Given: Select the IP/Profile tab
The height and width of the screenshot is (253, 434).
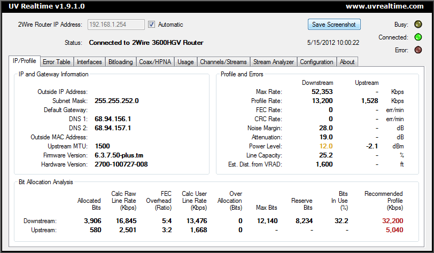Looking at the screenshot, I should pos(25,61).
